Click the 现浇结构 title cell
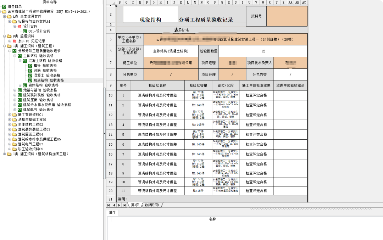This screenshot has height=240, width=383. click(150, 15)
